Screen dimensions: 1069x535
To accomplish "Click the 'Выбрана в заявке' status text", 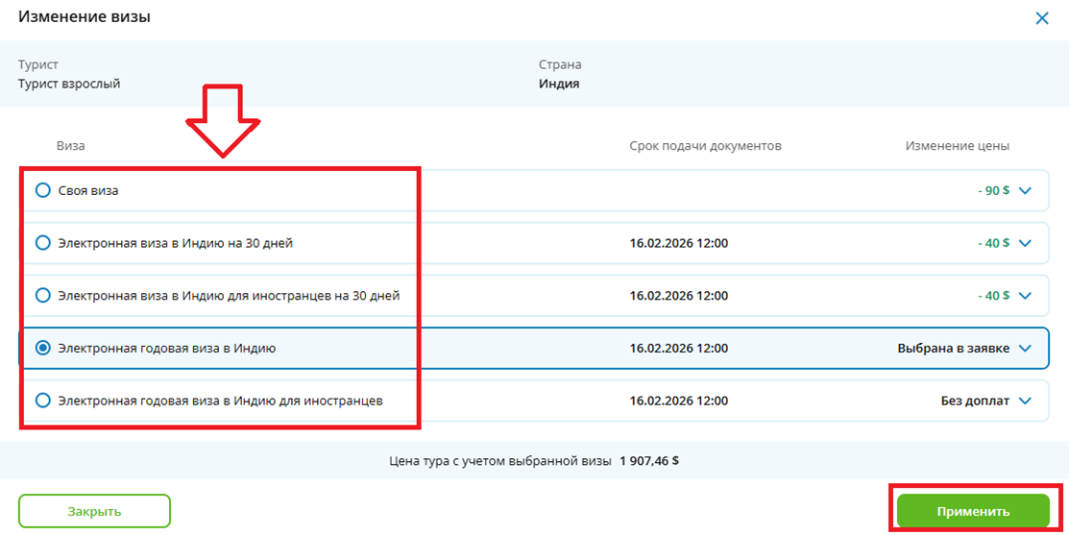I will click(x=953, y=349).
